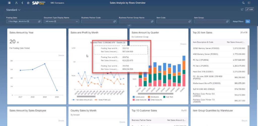Click the Edit button

click(x=250, y=9)
